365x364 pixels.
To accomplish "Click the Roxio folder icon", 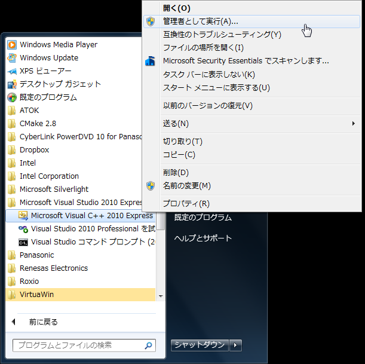I will tap(11, 282).
